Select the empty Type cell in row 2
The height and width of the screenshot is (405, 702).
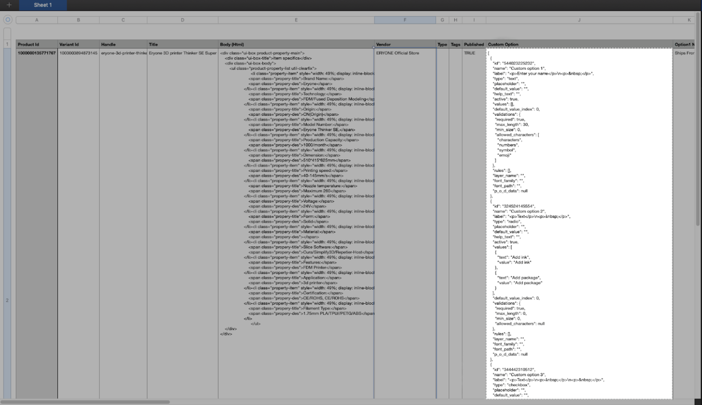click(442, 224)
